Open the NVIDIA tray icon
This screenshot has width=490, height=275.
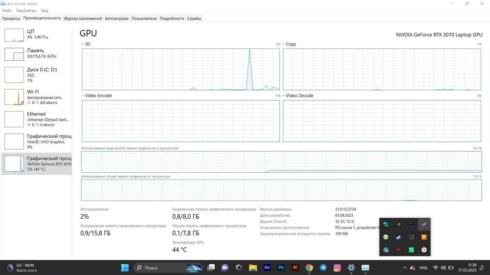pos(398,224)
